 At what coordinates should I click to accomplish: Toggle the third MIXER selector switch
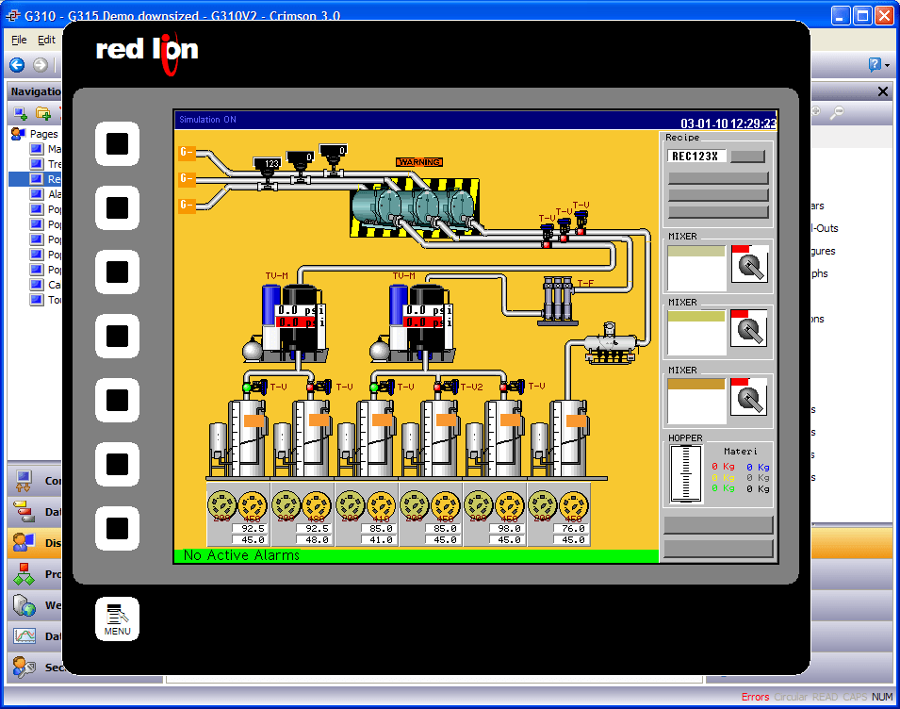[750, 398]
